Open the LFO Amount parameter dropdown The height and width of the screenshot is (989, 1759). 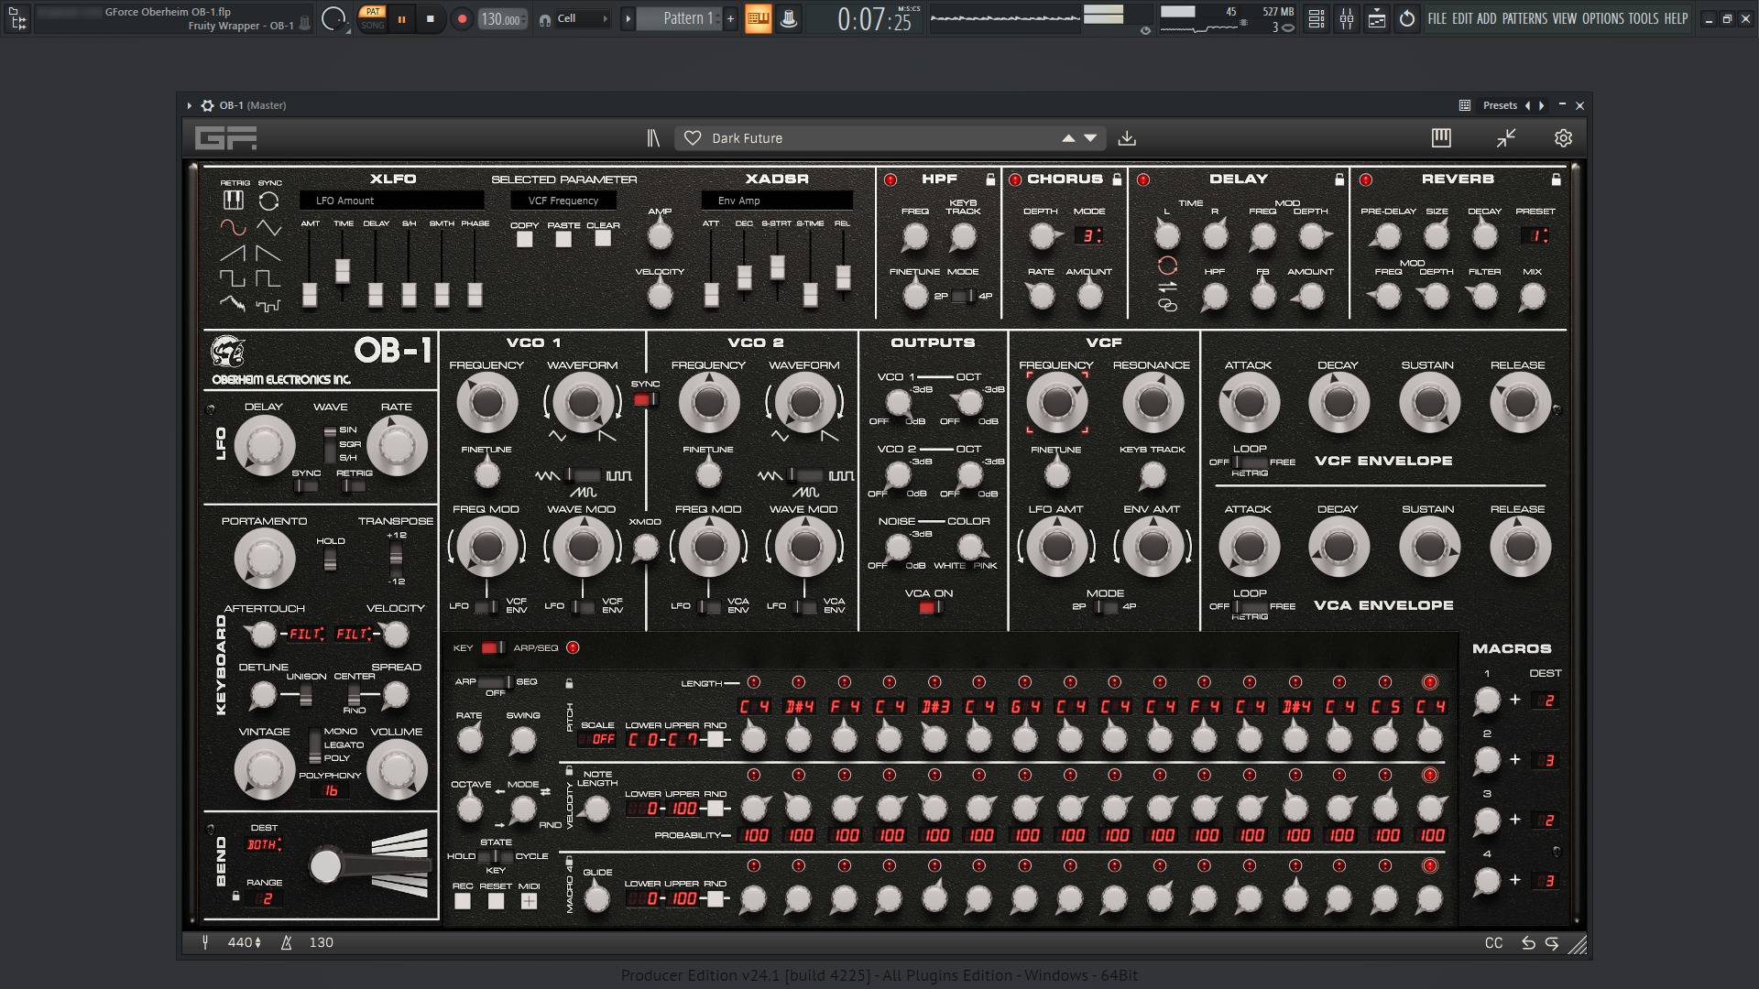(391, 201)
